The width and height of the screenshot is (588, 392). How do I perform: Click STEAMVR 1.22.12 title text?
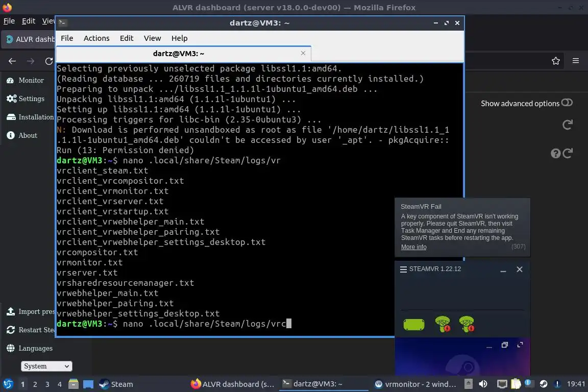tap(435, 269)
